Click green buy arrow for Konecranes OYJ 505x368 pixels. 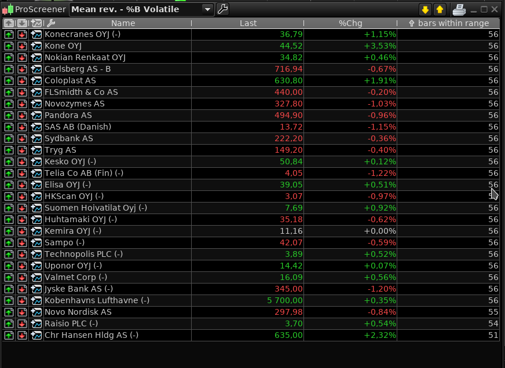[x=9, y=34]
